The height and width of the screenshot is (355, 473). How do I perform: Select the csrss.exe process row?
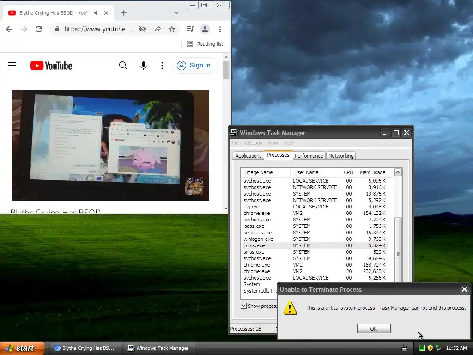[315, 245]
